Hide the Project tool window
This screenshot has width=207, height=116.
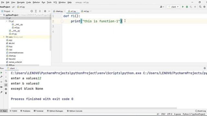(x=49, y=11)
